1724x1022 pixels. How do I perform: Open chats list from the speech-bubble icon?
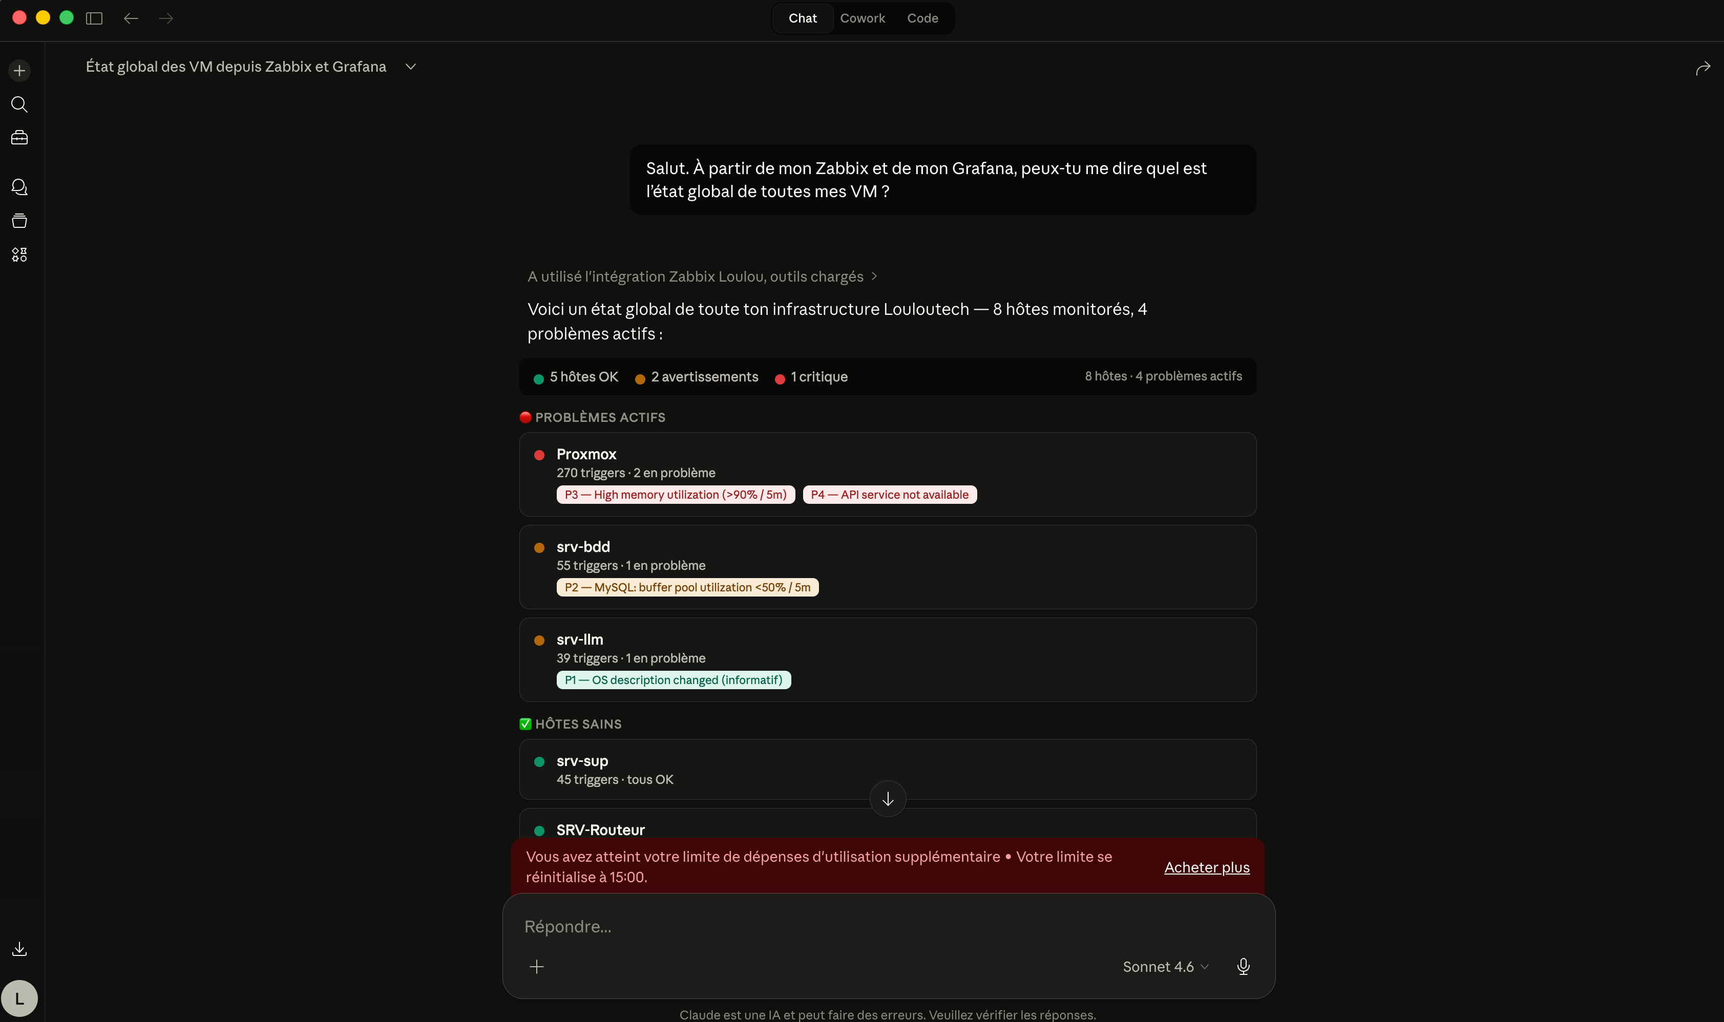point(19,186)
